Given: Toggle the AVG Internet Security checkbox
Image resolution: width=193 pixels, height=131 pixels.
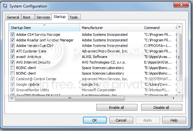Looking at the screenshot, I should [x=12, y=62].
